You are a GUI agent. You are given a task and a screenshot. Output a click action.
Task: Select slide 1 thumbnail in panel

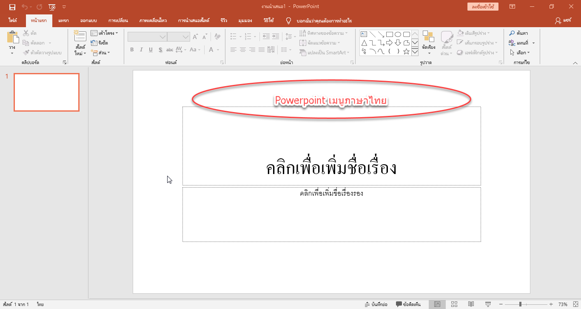46,92
